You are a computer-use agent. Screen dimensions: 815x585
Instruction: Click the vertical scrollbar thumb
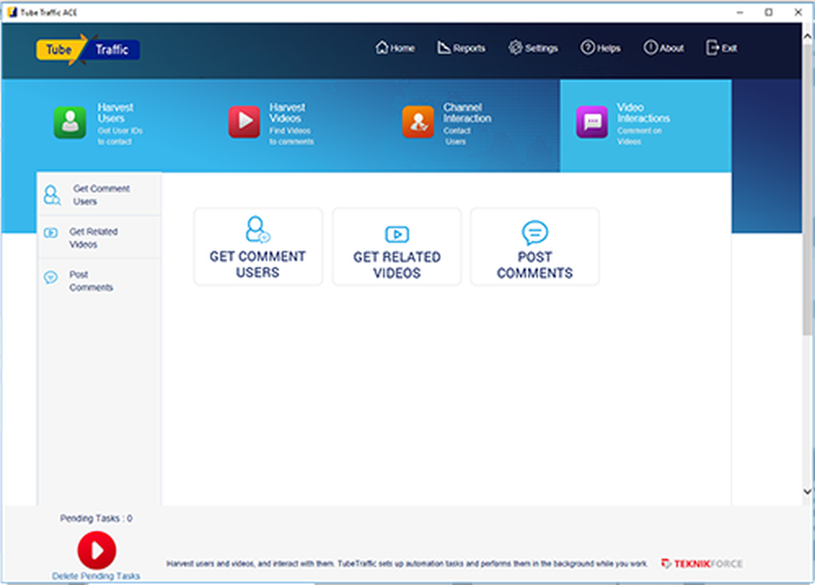[807, 190]
